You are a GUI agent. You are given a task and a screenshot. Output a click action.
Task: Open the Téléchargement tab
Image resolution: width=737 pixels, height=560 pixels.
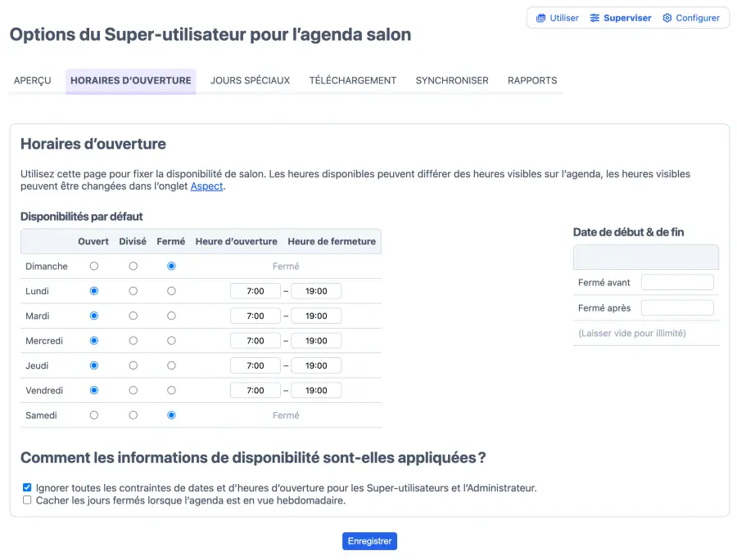point(353,81)
